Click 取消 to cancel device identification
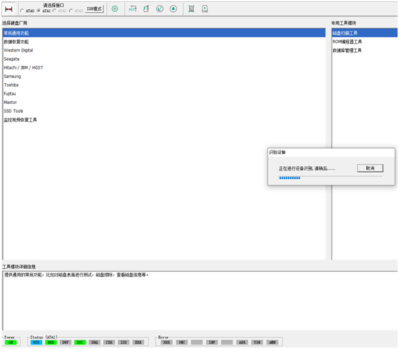 [x=370, y=168]
